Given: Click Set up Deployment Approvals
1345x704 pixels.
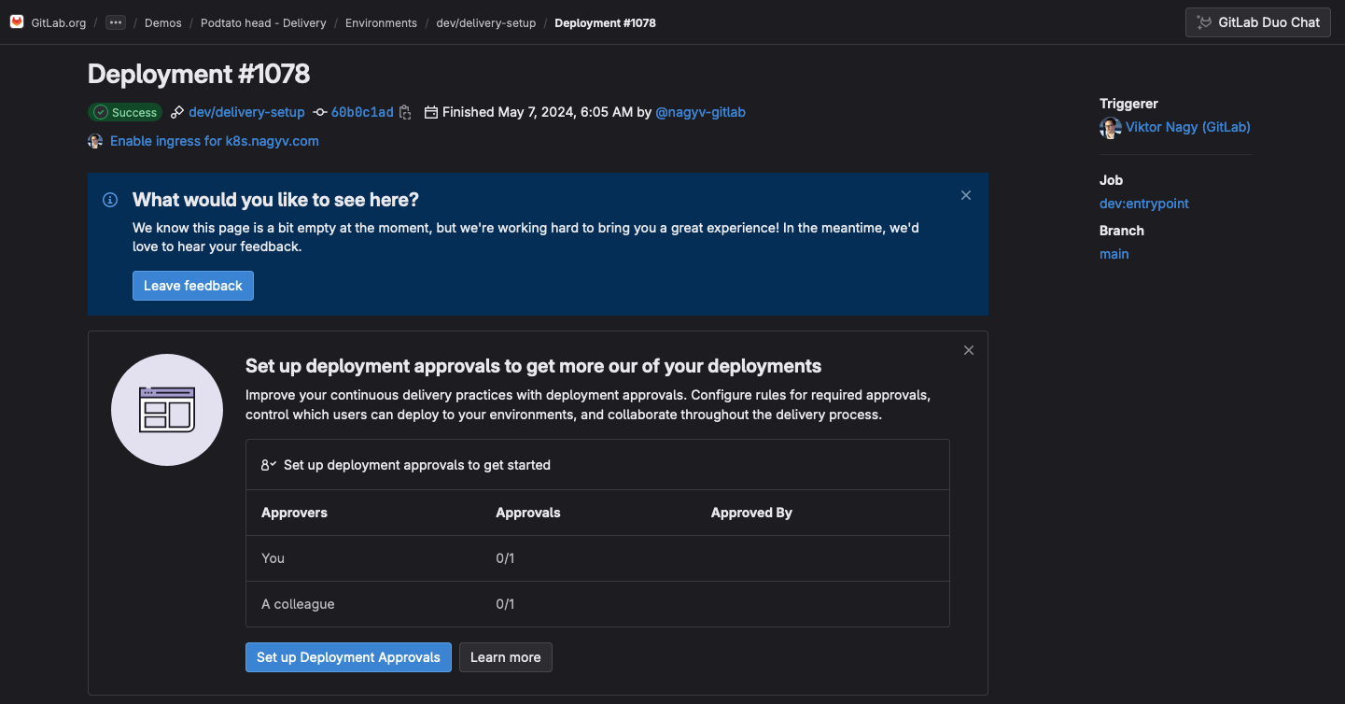Looking at the screenshot, I should pos(348,657).
